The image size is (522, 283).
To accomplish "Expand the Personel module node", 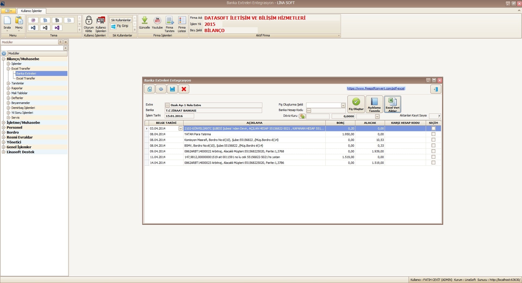I will click(4, 128).
